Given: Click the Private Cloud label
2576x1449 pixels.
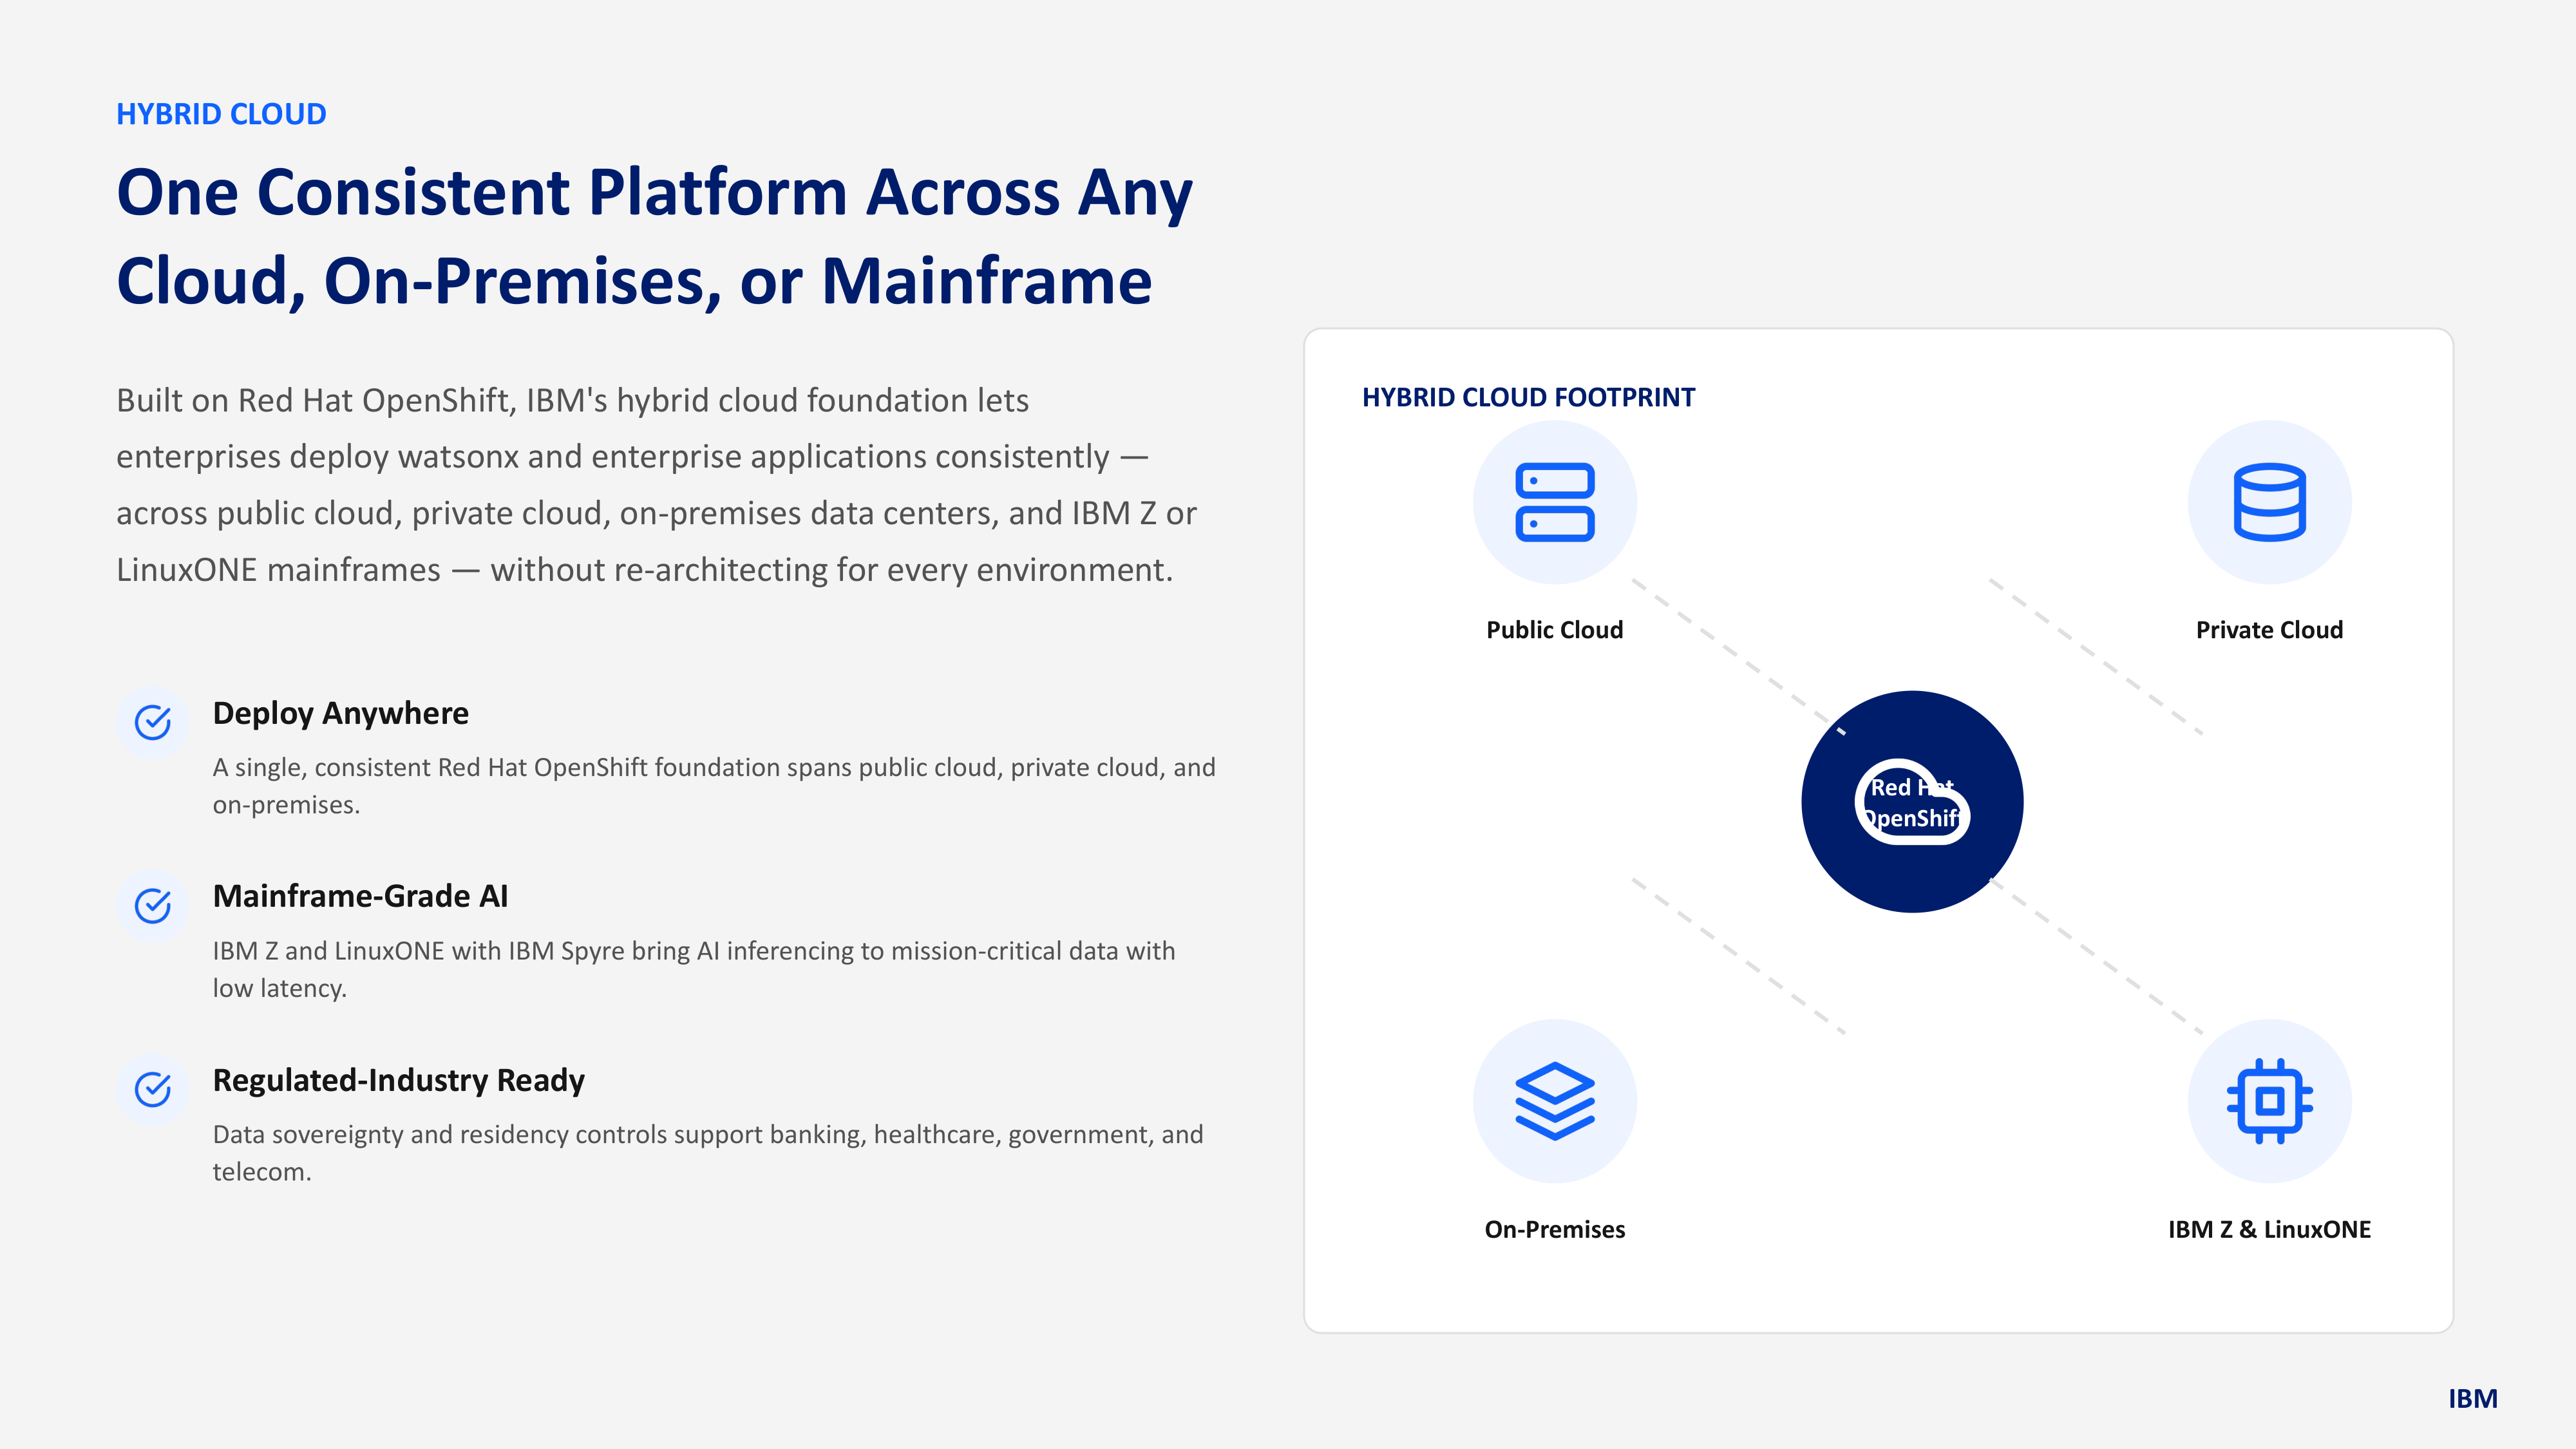Looking at the screenshot, I should point(2269,630).
